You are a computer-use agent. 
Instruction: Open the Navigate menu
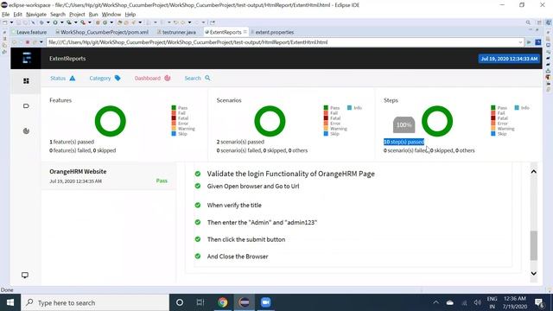pyautogui.click(x=36, y=15)
